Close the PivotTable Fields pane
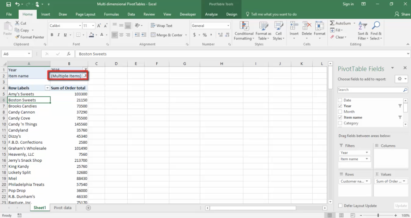This screenshot has width=411, height=218. [x=405, y=68]
